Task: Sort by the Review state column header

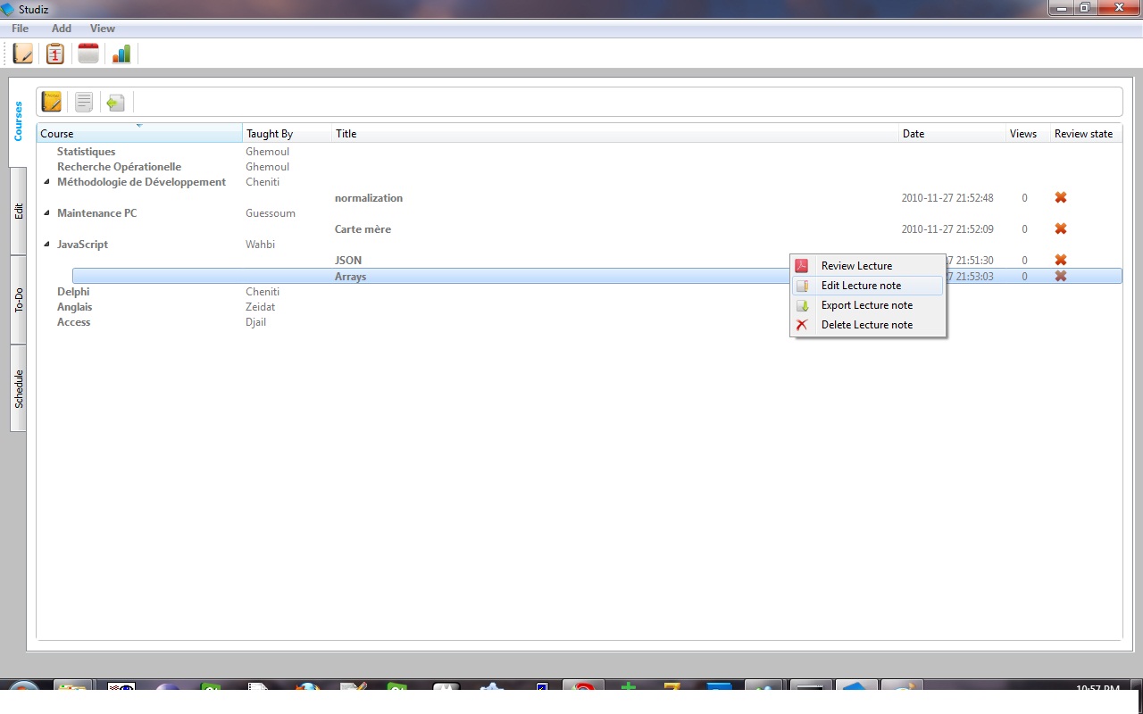Action: [1086, 134]
